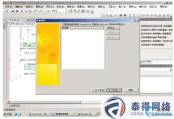Click the decrease indent icon
This screenshot has height=119, width=174.
(121, 15)
